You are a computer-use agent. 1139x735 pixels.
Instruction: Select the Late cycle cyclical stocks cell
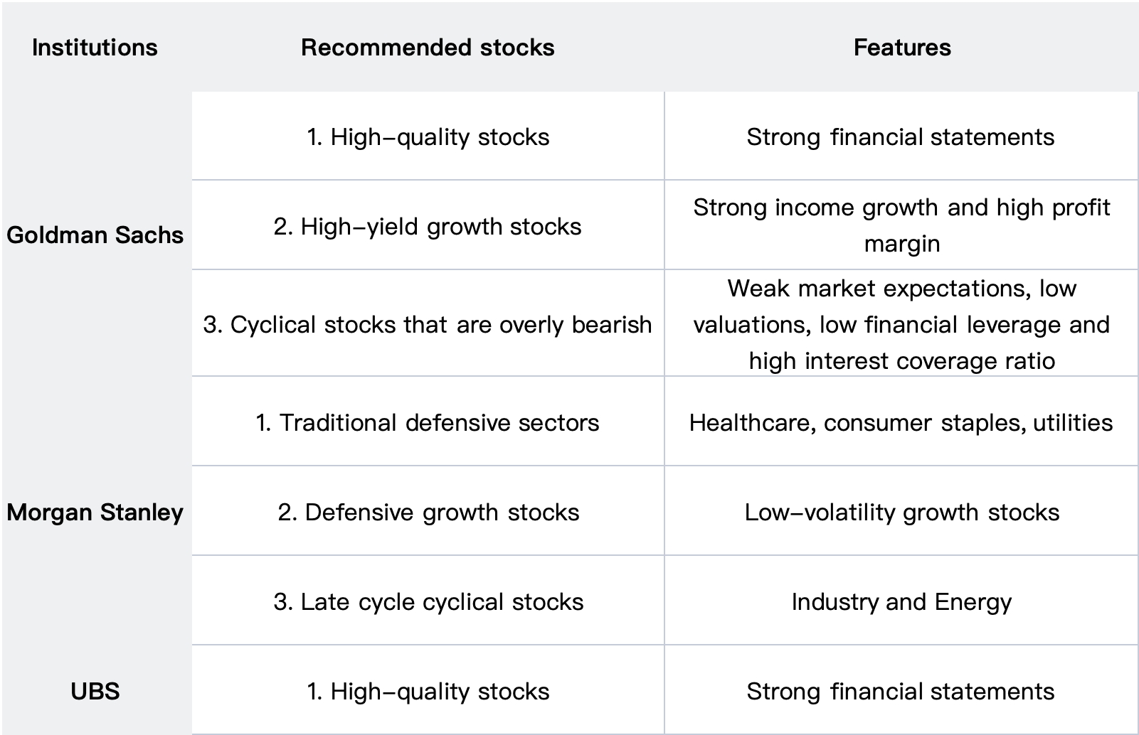[x=428, y=601]
